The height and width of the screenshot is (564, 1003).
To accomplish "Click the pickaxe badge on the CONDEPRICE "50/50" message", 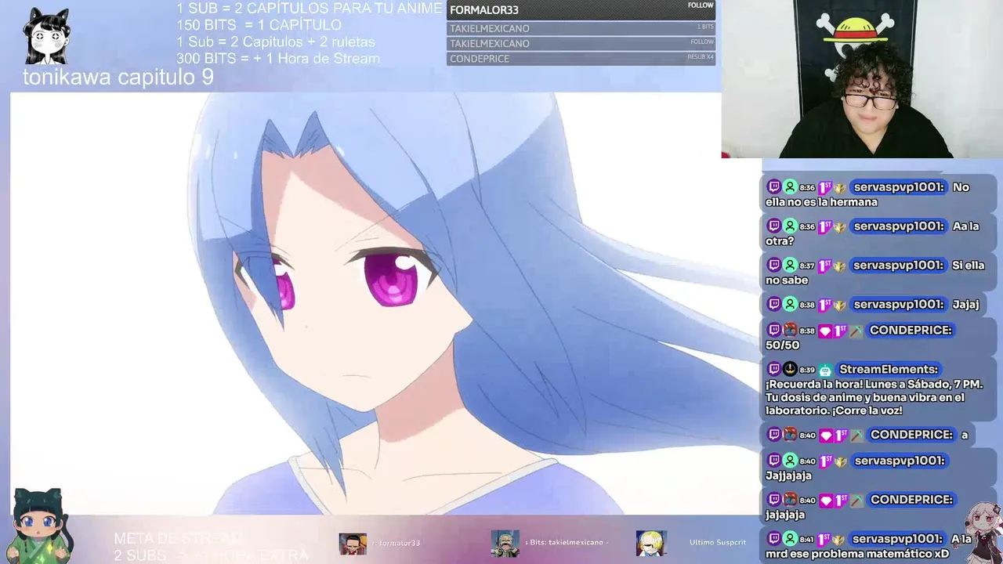I will (x=856, y=331).
